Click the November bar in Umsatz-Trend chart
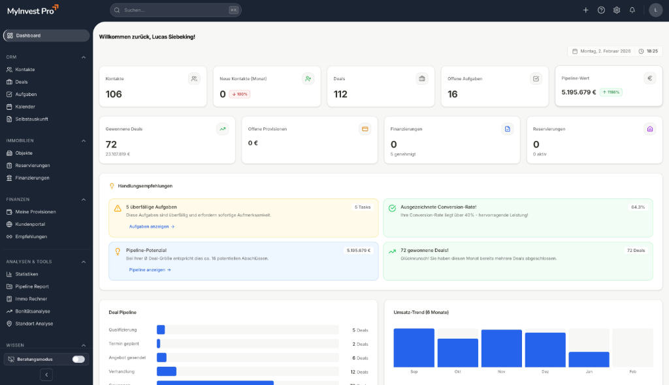This screenshot has height=385, width=669. 501,348
